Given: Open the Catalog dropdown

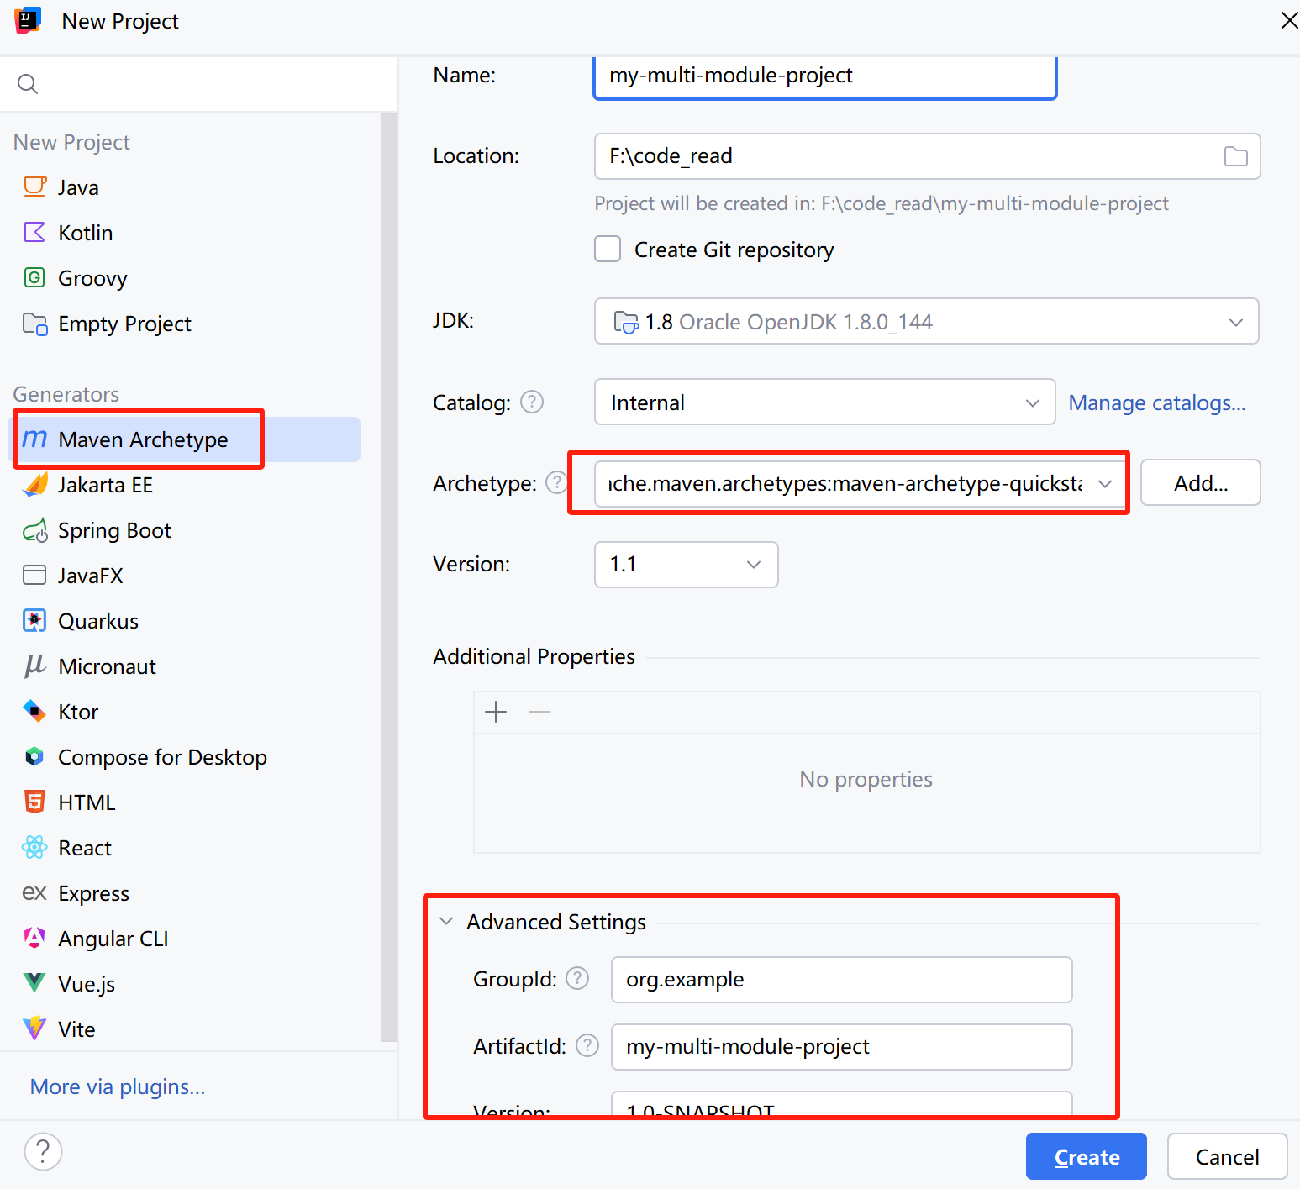Looking at the screenshot, I should coord(825,402).
